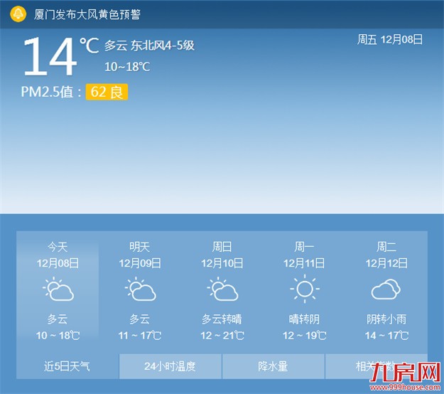Click the 12月08日 date in forecast
Image resolution: width=444 pixels, height=394 pixels.
(58, 263)
